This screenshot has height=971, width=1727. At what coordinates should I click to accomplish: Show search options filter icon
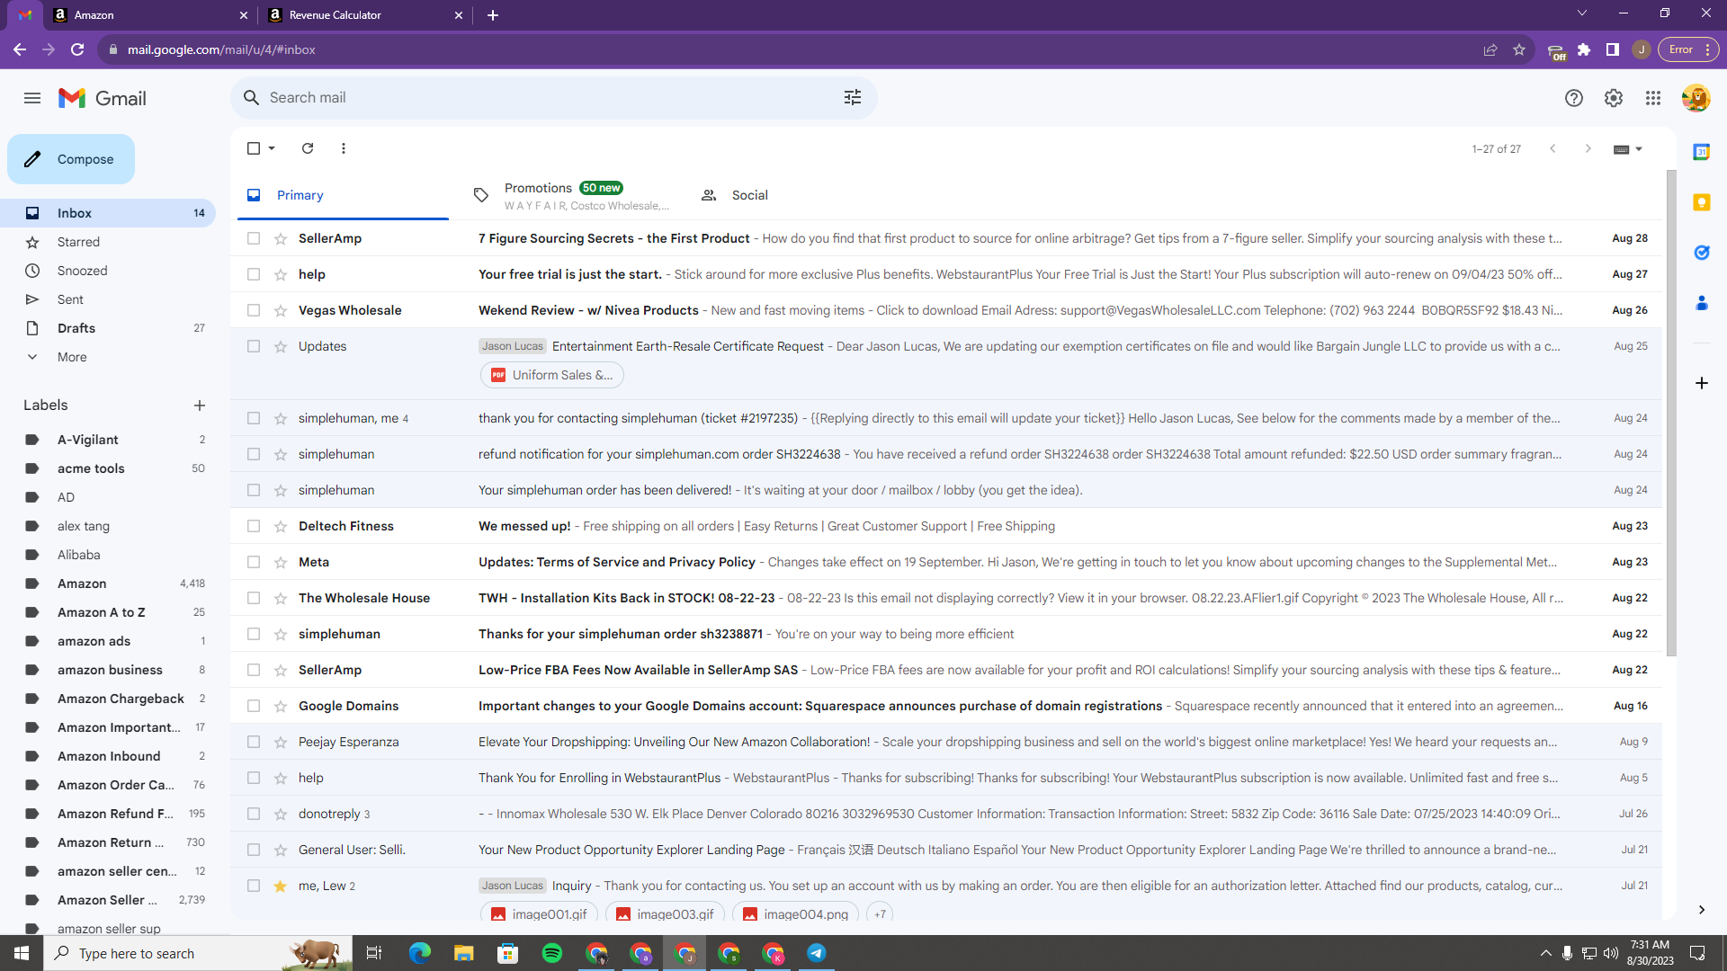(x=853, y=97)
